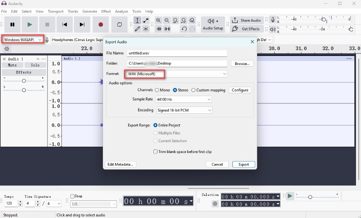Skip to start of project
The height and width of the screenshot is (218, 361).
point(65,24)
